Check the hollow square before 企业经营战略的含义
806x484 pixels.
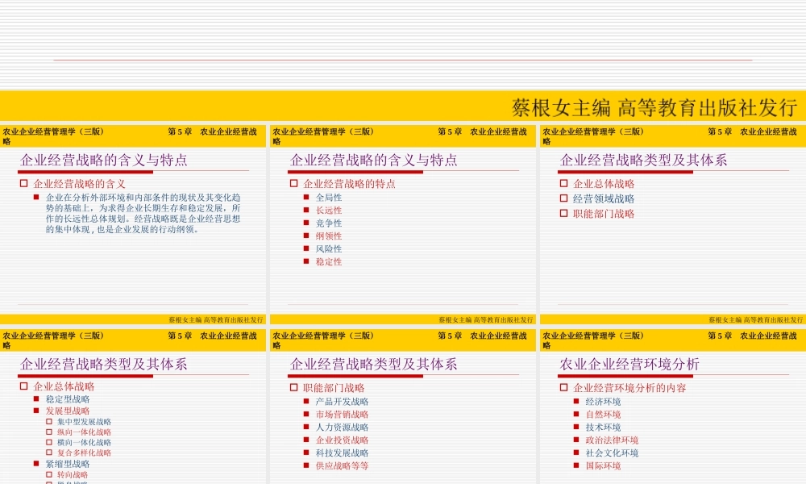tap(24, 183)
